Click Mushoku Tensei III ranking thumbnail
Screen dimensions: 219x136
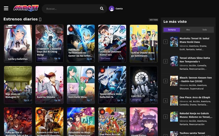(x=174, y=41)
